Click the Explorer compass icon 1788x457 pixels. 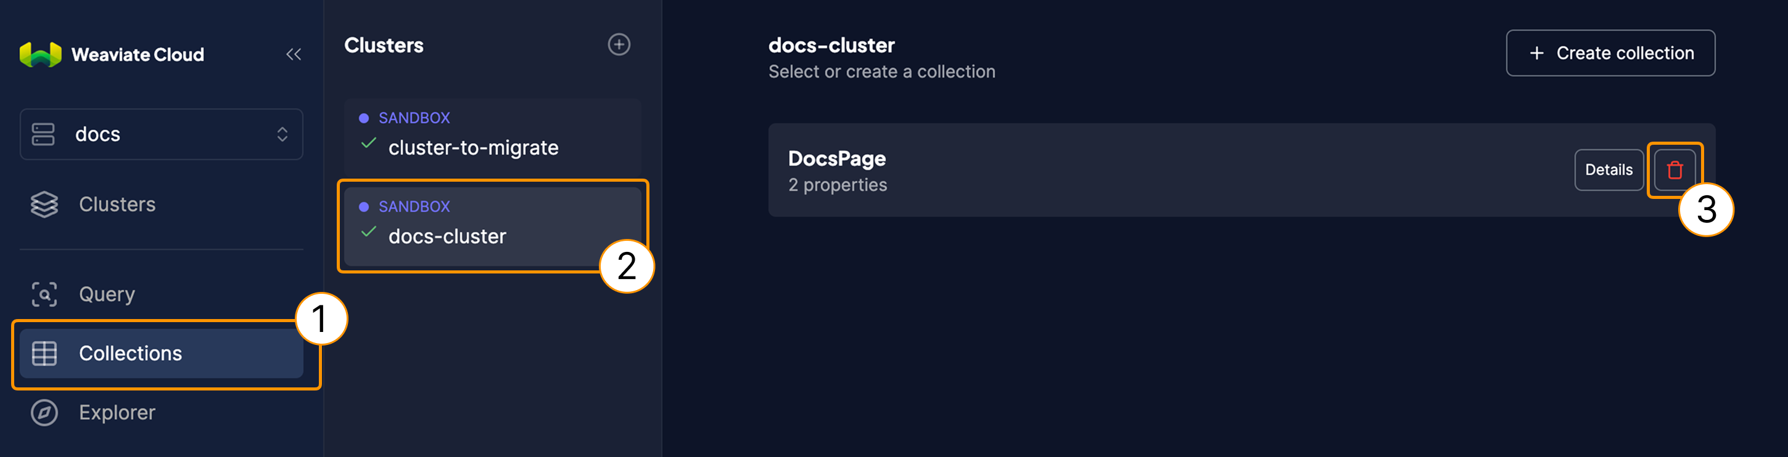tap(44, 413)
